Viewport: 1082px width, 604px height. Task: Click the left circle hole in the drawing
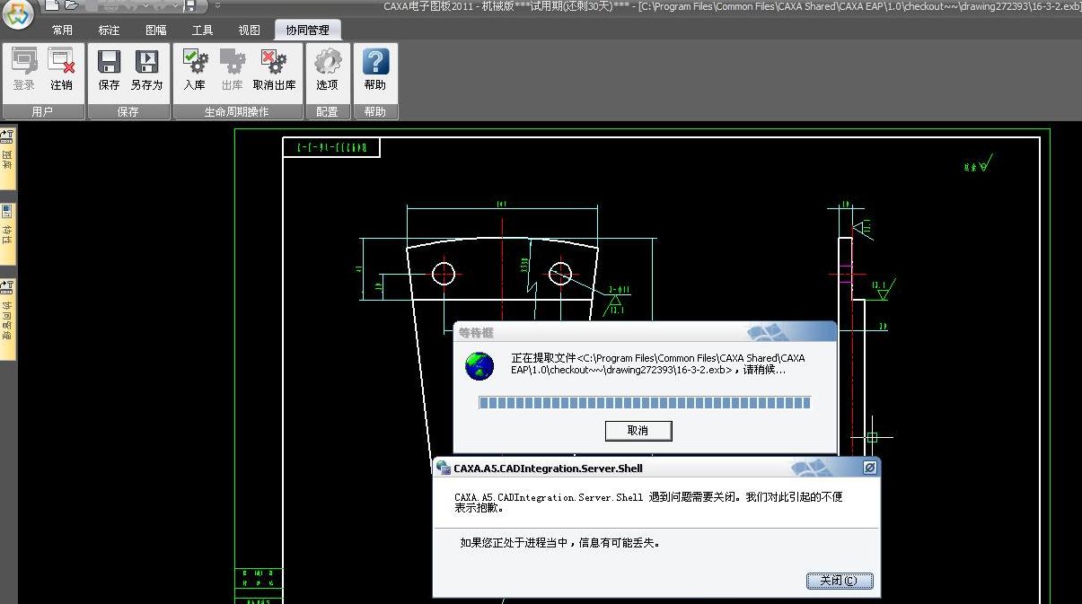[444, 274]
